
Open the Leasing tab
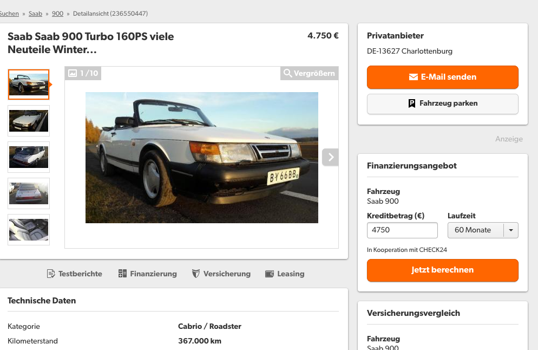285,274
